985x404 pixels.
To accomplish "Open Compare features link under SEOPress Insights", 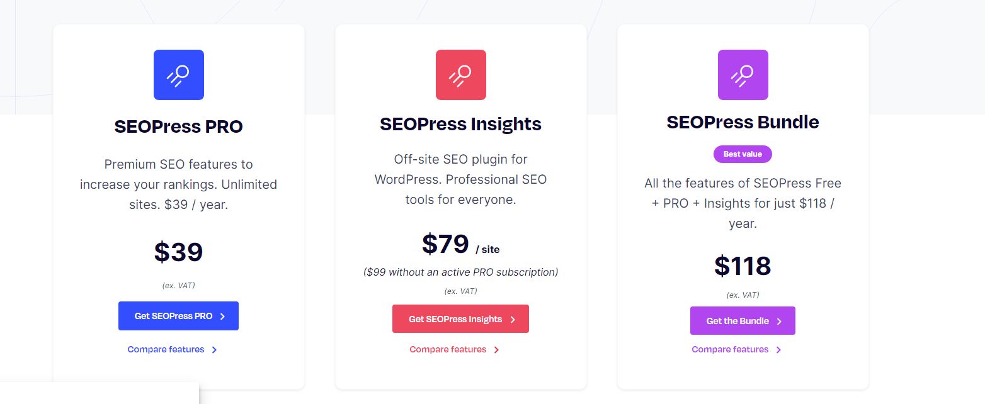I will [448, 349].
